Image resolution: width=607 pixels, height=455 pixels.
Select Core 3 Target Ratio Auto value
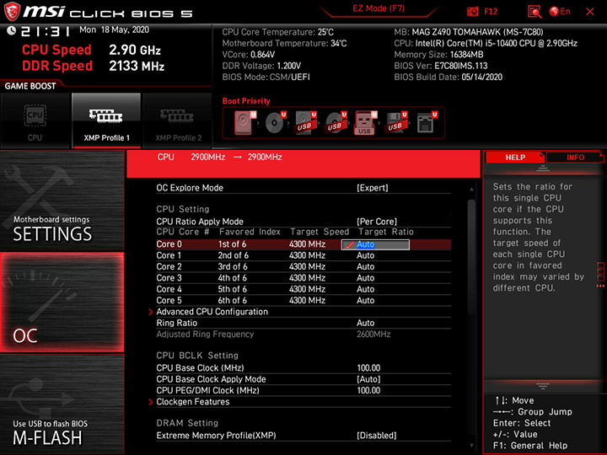[x=365, y=278]
